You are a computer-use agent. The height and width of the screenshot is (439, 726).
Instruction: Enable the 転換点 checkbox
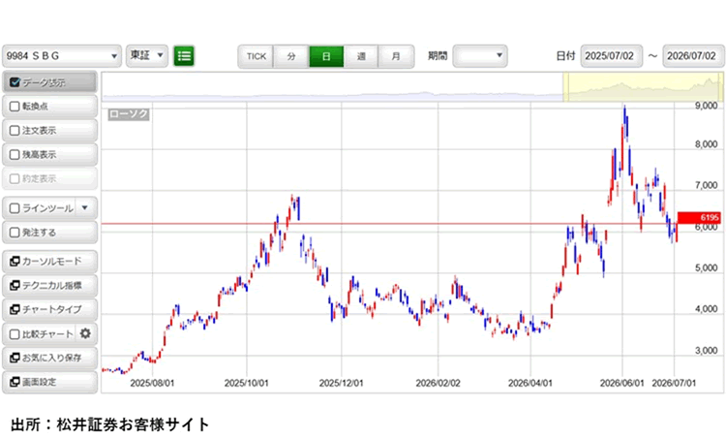click(15, 107)
